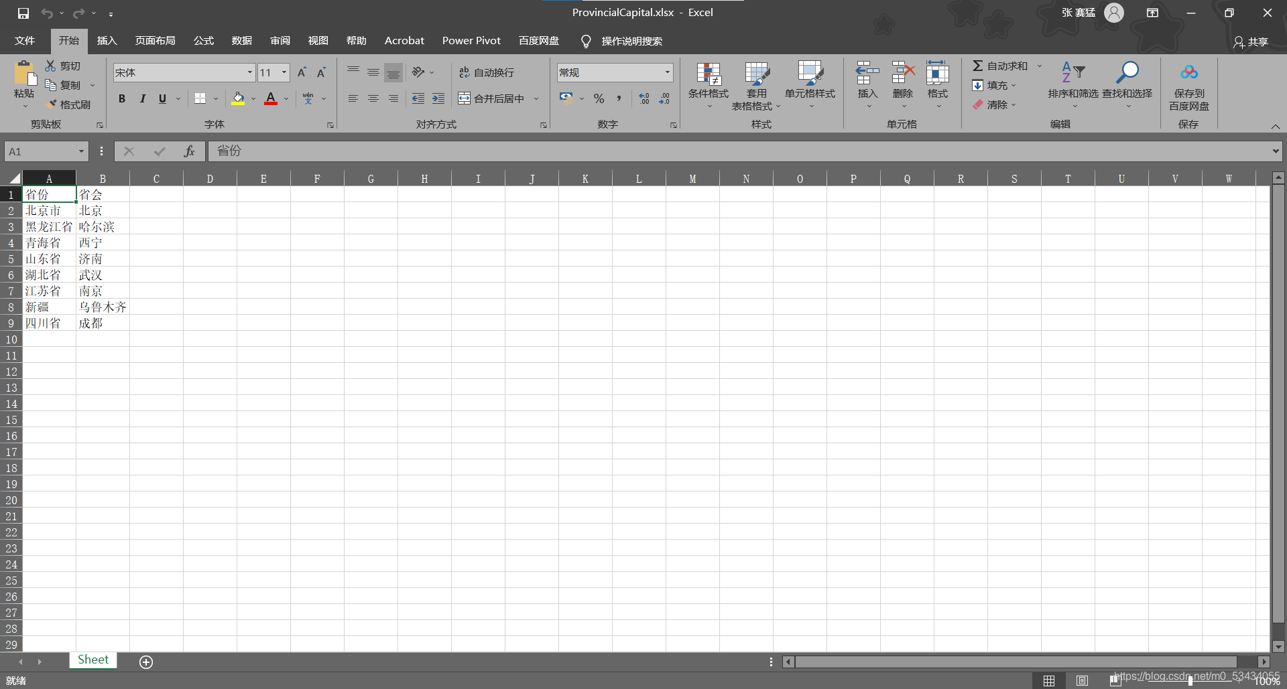The image size is (1287, 689).
Task: Expand the Name Box dropdown
Action: (81, 151)
